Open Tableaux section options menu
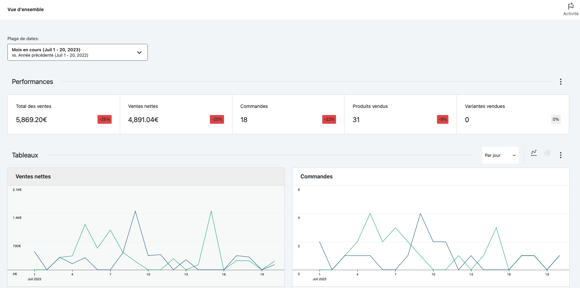 coord(560,155)
